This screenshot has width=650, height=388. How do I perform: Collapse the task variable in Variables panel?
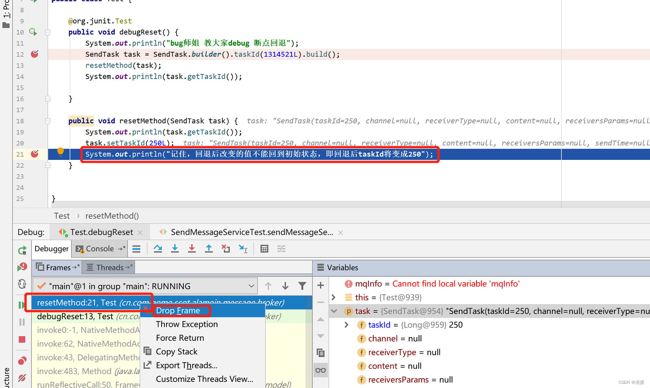(334, 311)
